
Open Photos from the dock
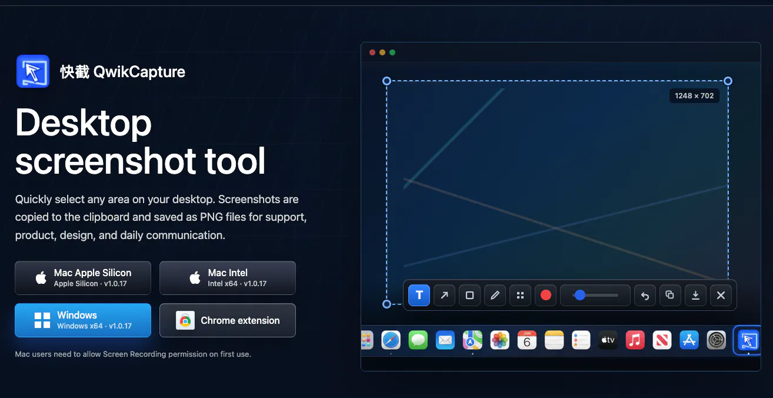pos(499,340)
